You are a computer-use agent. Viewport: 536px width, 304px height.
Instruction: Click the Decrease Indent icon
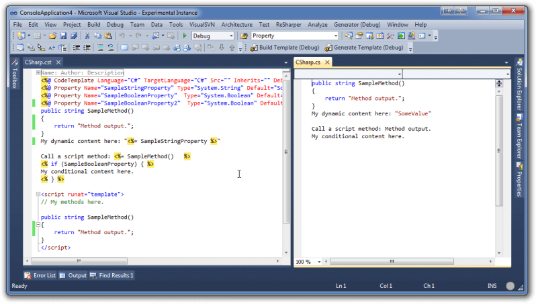(76, 48)
